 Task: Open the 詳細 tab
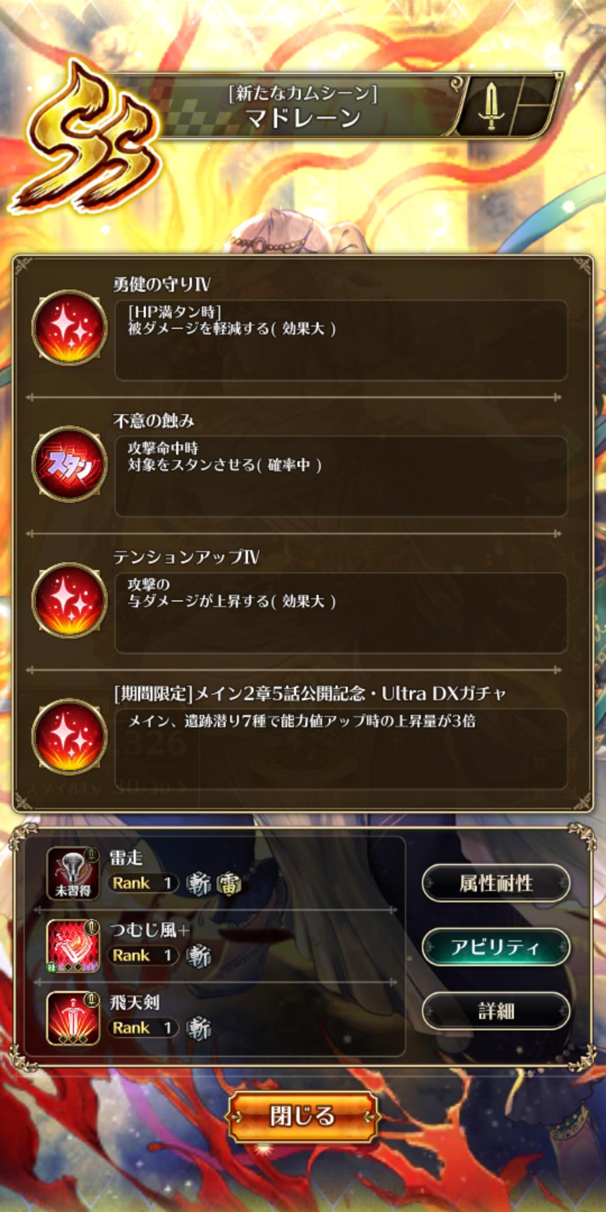[496, 1011]
